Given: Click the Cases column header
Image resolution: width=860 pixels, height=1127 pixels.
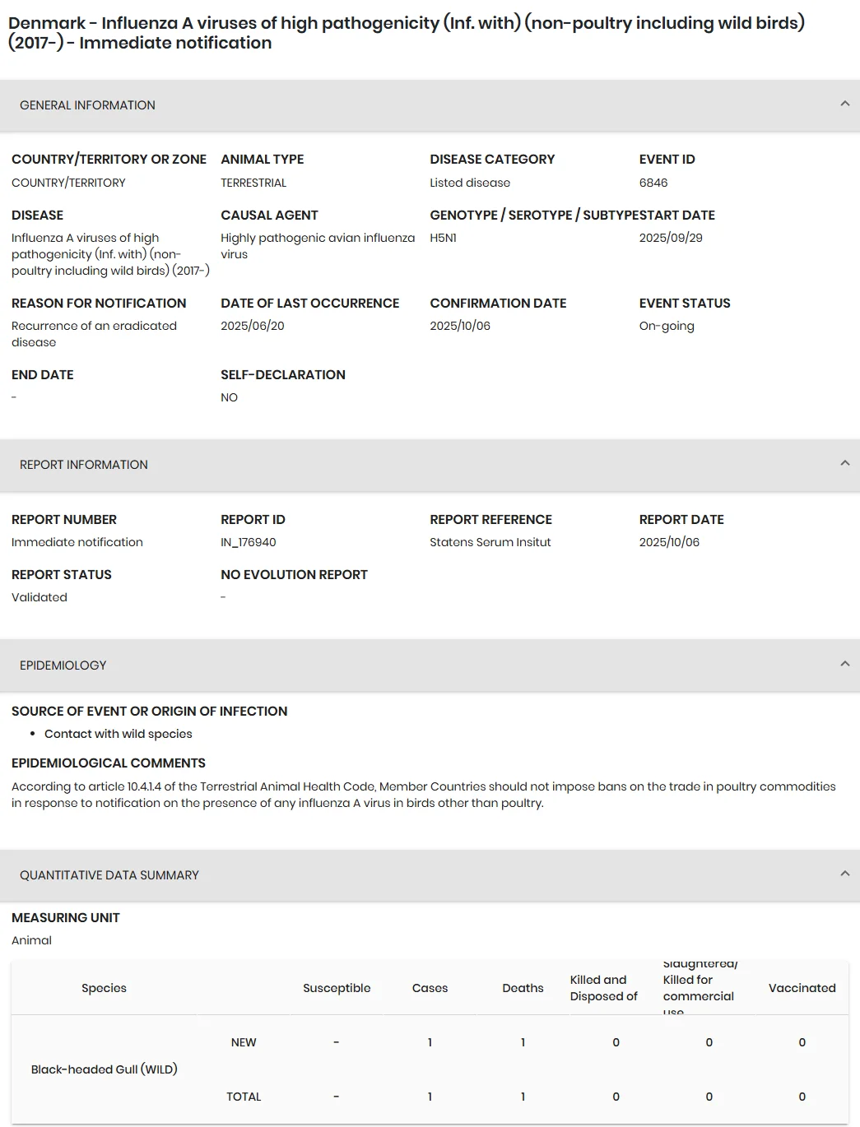Looking at the screenshot, I should click(x=430, y=988).
